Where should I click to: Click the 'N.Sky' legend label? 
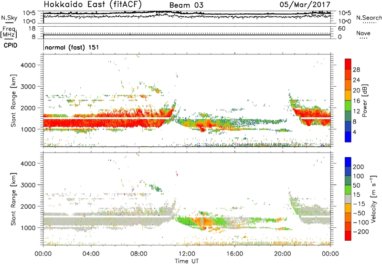pos(9,18)
